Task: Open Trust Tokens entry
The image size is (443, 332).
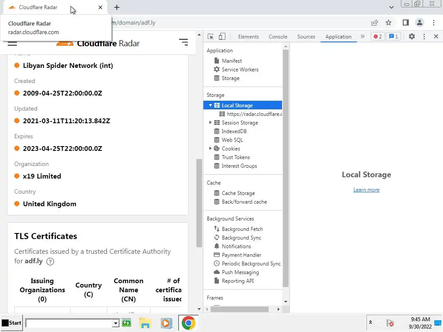Action: [236, 157]
